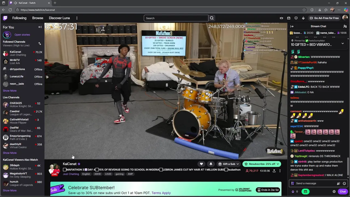Open the Browse tab
The width and height of the screenshot is (350, 197).
pyautogui.click(x=38, y=18)
